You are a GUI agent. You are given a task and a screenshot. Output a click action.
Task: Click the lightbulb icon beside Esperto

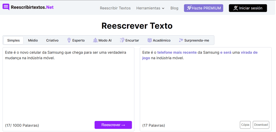pyautogui.click(x=69, y=40)
